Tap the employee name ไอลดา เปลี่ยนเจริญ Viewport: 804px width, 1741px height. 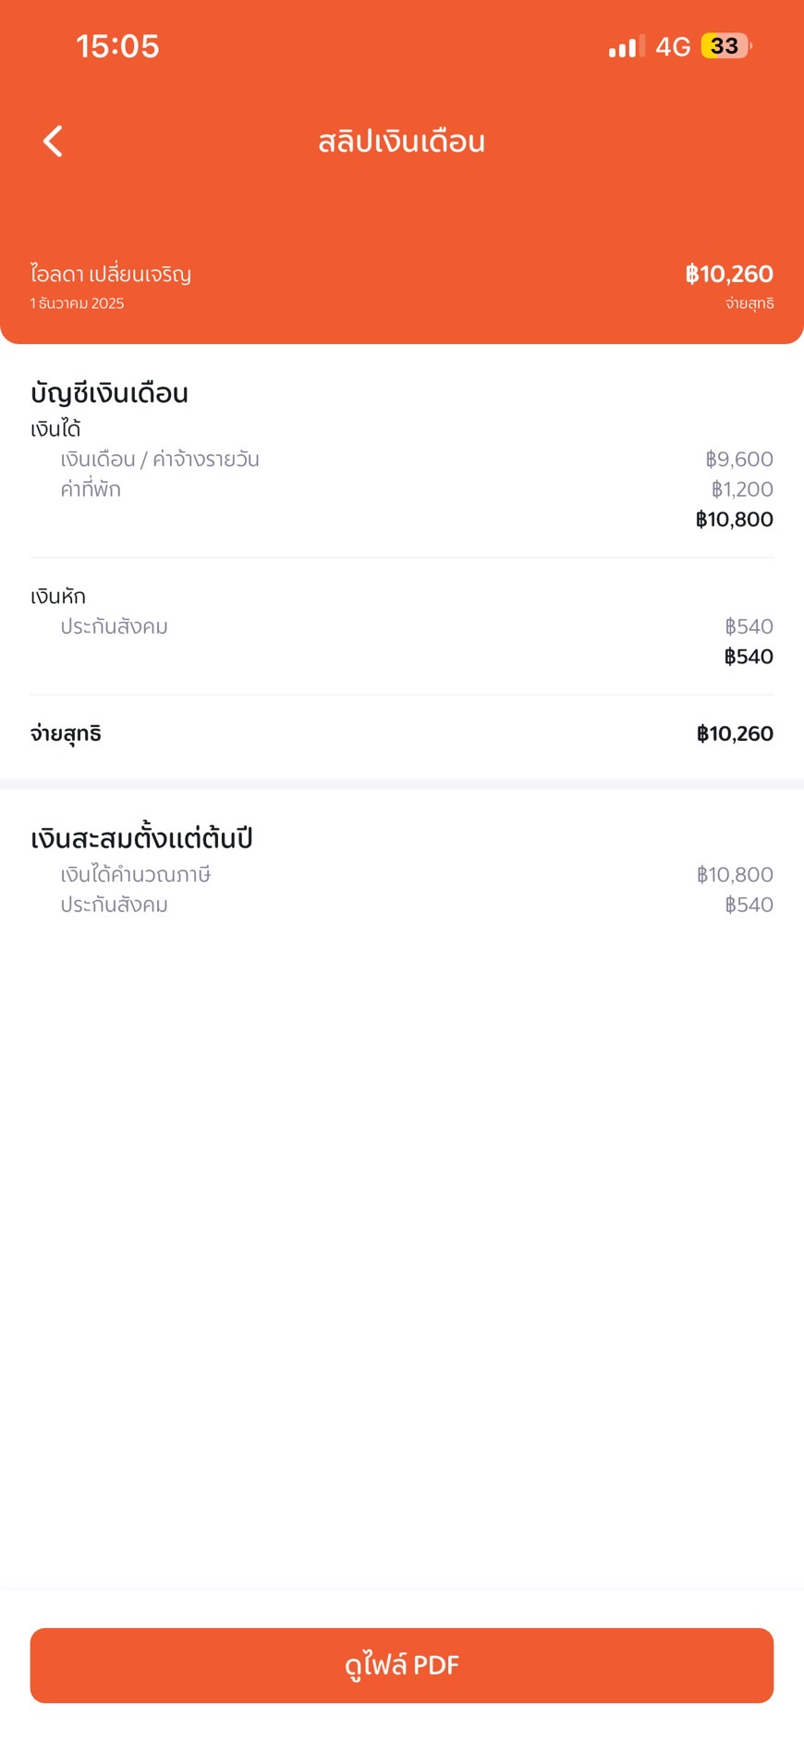pyautogui.click(x=111, y=274)
